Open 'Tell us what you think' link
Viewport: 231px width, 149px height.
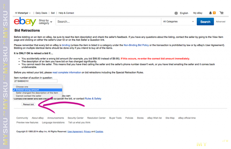coord(79,122)
